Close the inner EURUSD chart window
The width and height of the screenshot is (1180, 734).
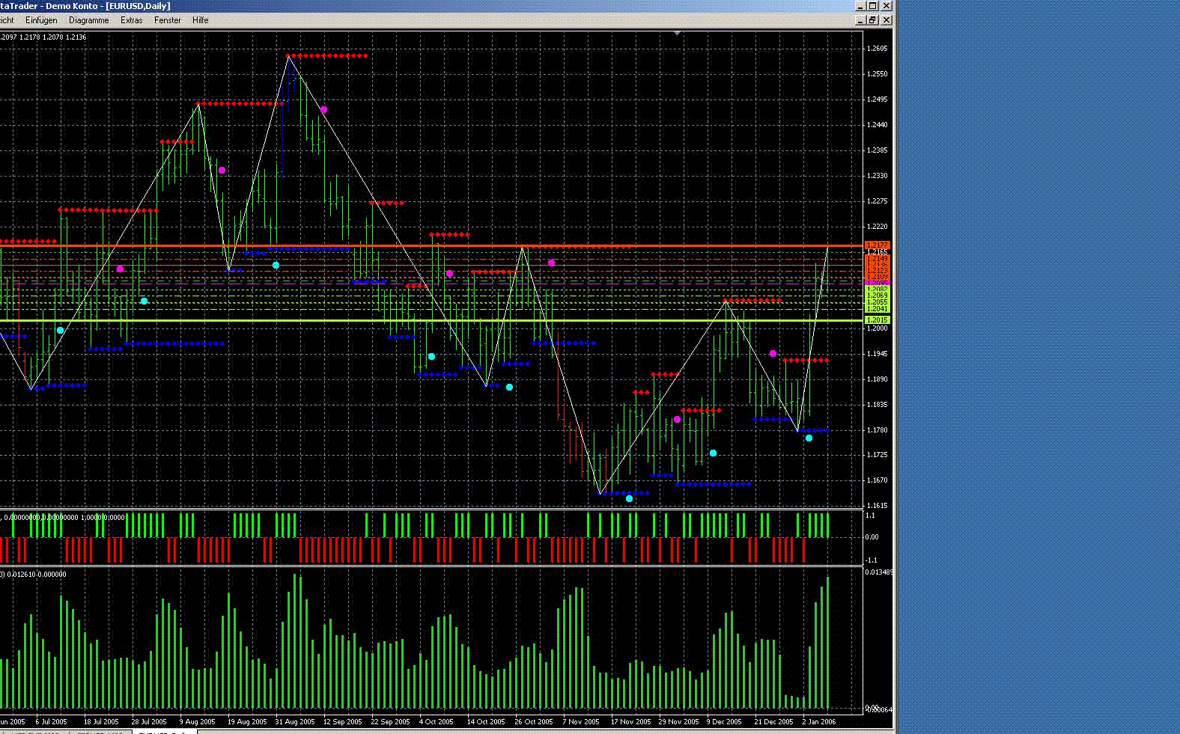coord(886,20)
